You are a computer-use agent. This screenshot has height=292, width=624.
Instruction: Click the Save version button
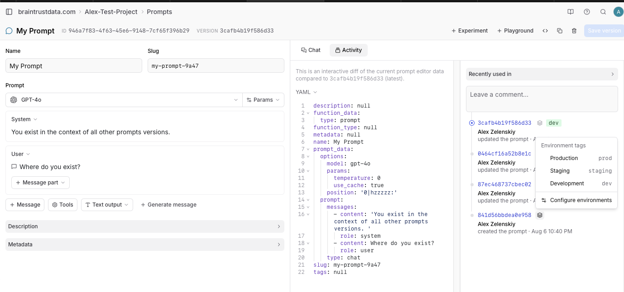coord(604,31)
